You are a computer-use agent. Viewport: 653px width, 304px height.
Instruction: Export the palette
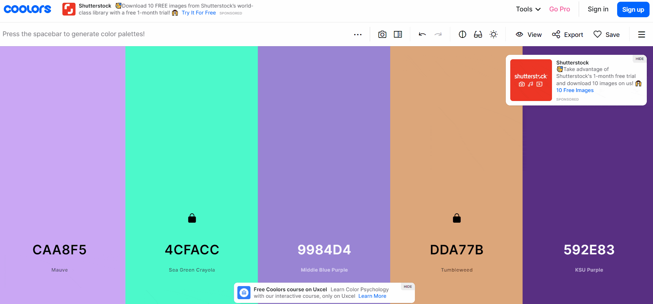coord(567,34)
